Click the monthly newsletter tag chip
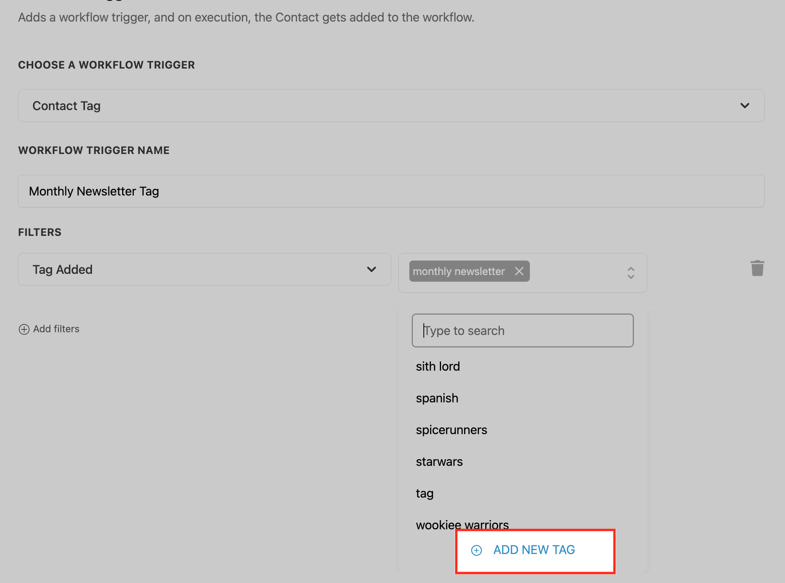Viewport: 785px width, 583px height. click(x=458, y=271)
